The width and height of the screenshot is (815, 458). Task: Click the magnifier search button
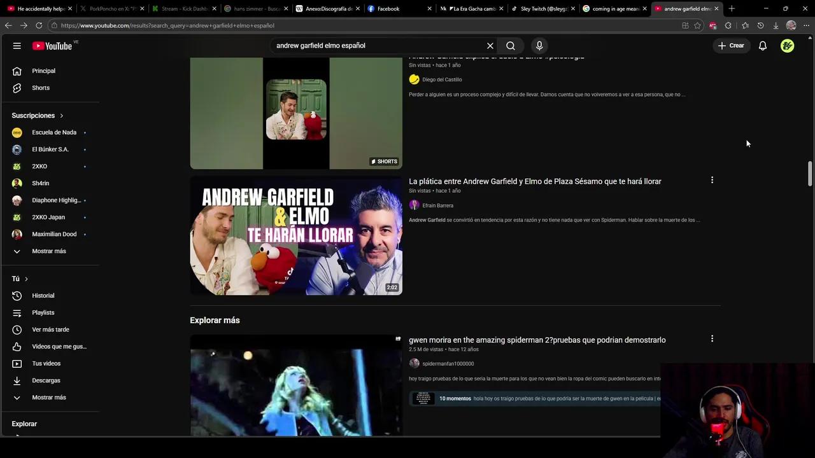[511, 46]
